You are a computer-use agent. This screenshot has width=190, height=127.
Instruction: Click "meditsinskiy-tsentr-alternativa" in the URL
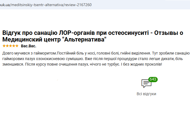38,5
